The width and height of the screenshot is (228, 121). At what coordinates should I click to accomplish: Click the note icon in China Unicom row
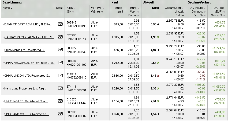pos(60,76)
